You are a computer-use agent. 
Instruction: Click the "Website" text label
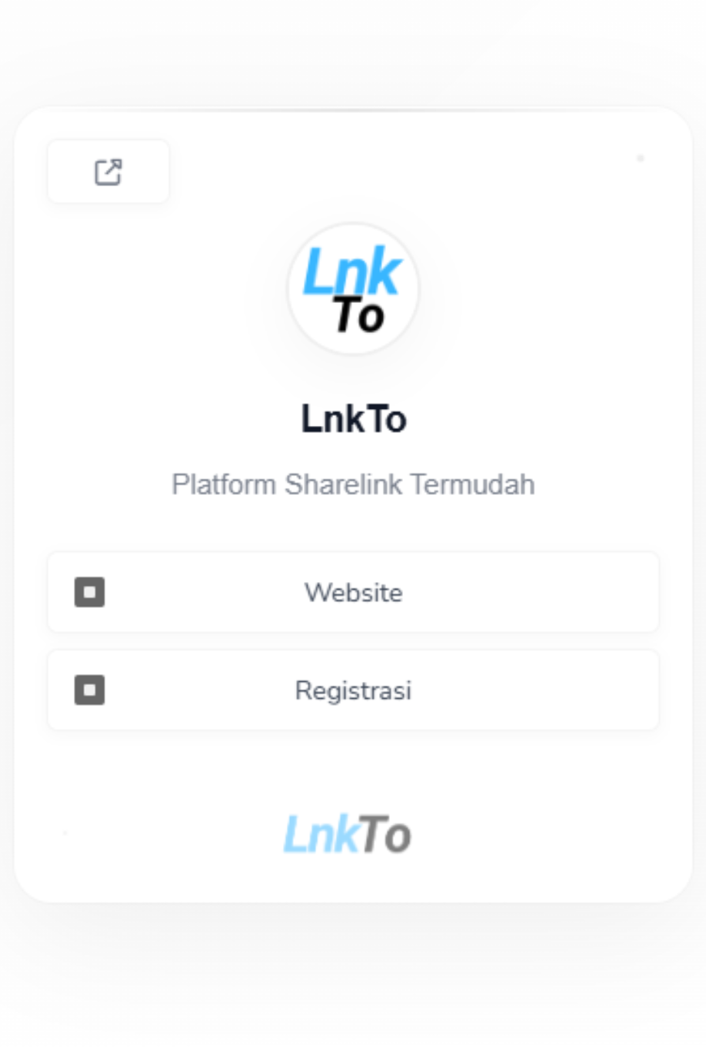coord(353,593)
